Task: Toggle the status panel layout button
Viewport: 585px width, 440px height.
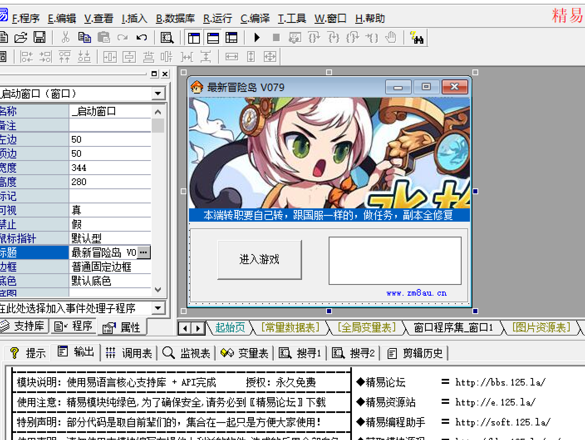Action: tap(213, 38)
